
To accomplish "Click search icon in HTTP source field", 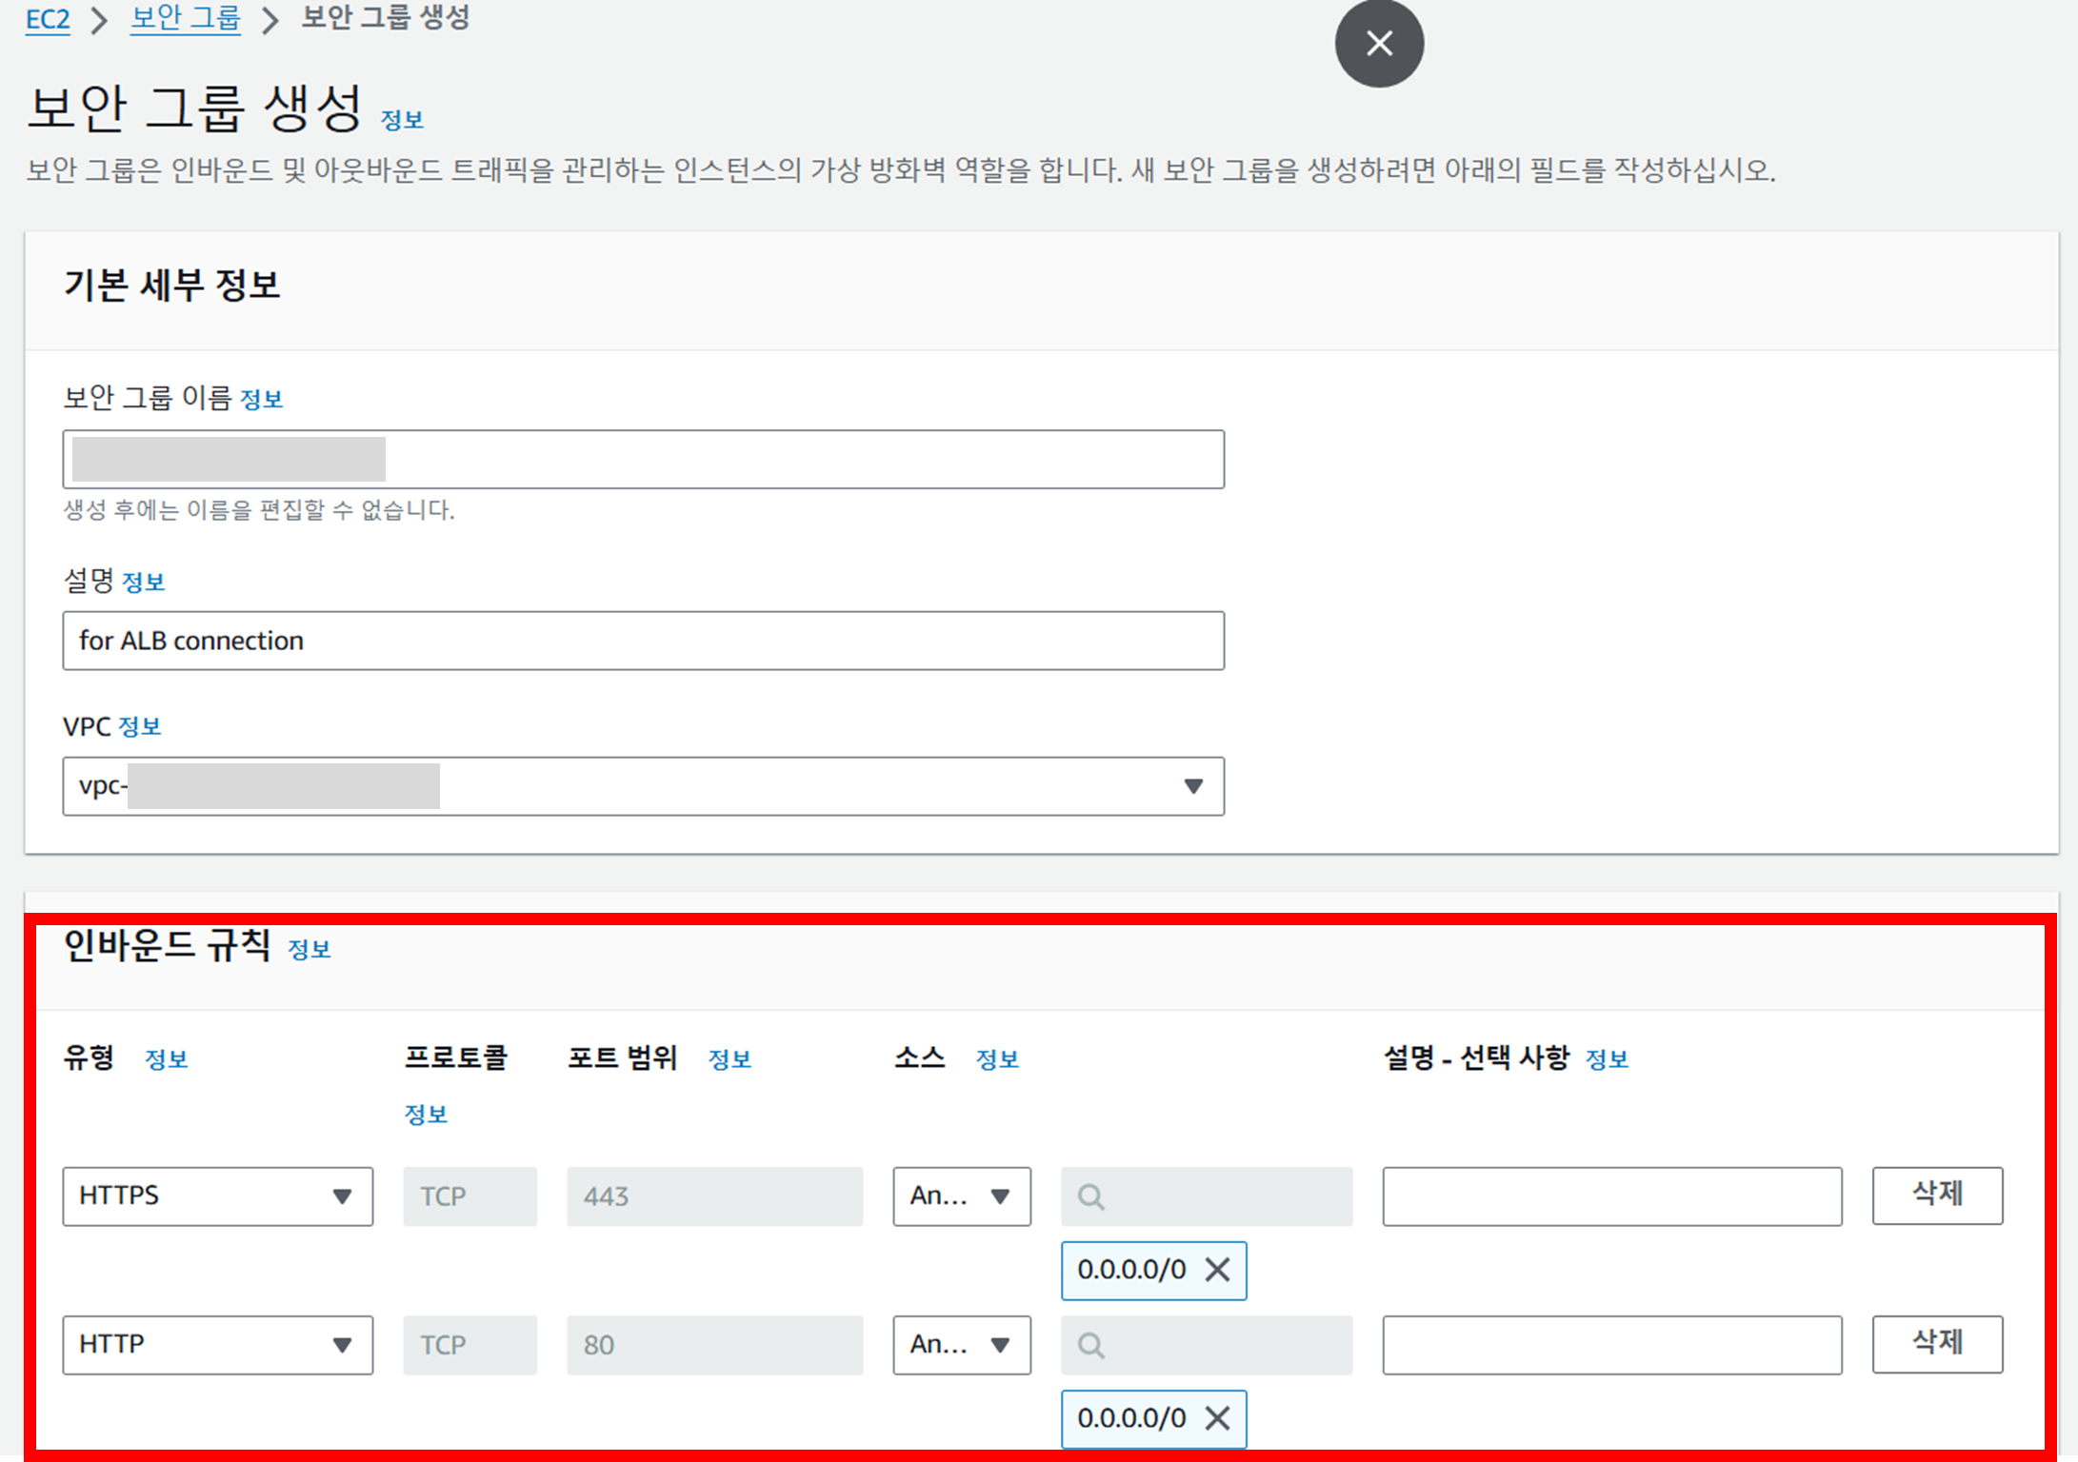I will coord(1091,1345).
